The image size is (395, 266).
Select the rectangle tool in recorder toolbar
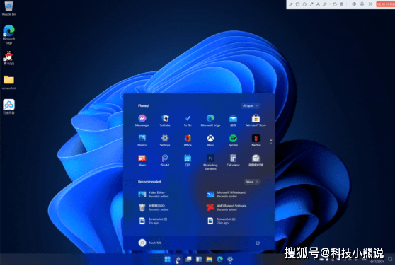(x=297, y=4)
